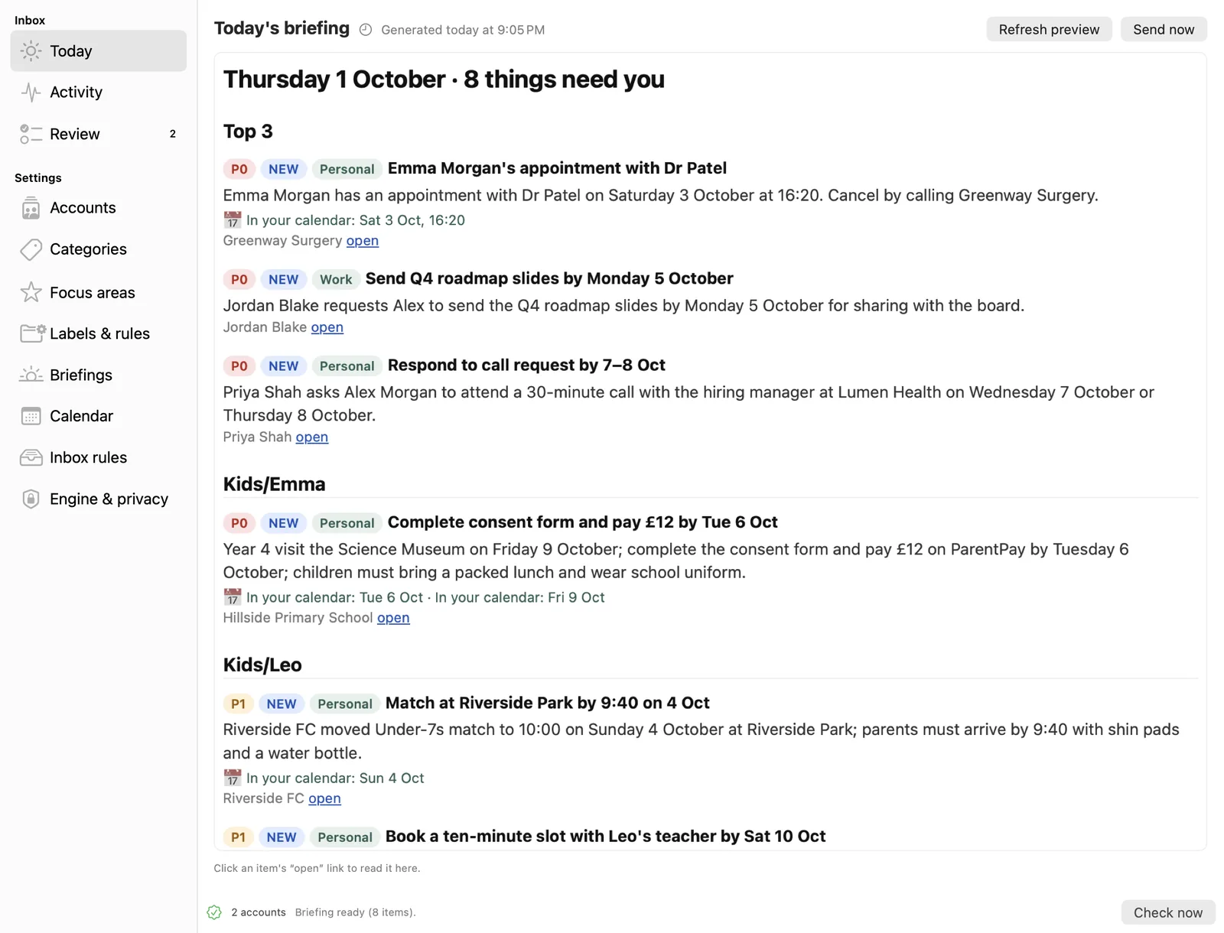This screenshot has height=933, width=1224.
Task: Open the Inbox rules tray icon
Action: pos(31,457)
